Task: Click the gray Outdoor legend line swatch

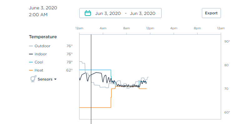Action: 31,46
